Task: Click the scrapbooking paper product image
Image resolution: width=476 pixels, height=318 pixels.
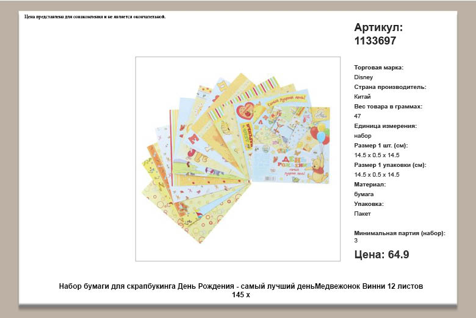Action: tap(238, 158)
